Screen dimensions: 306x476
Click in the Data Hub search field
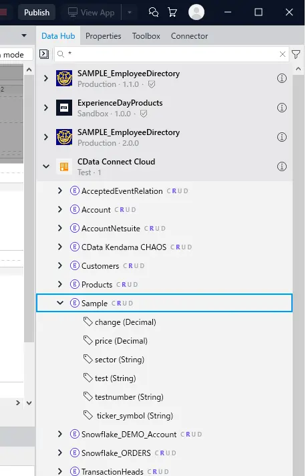click(x=171, y=54)
